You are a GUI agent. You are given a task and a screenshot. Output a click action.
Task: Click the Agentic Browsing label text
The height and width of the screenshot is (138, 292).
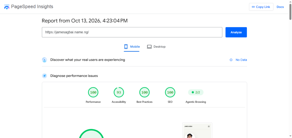pyautogui.click(x=196, y=102)
